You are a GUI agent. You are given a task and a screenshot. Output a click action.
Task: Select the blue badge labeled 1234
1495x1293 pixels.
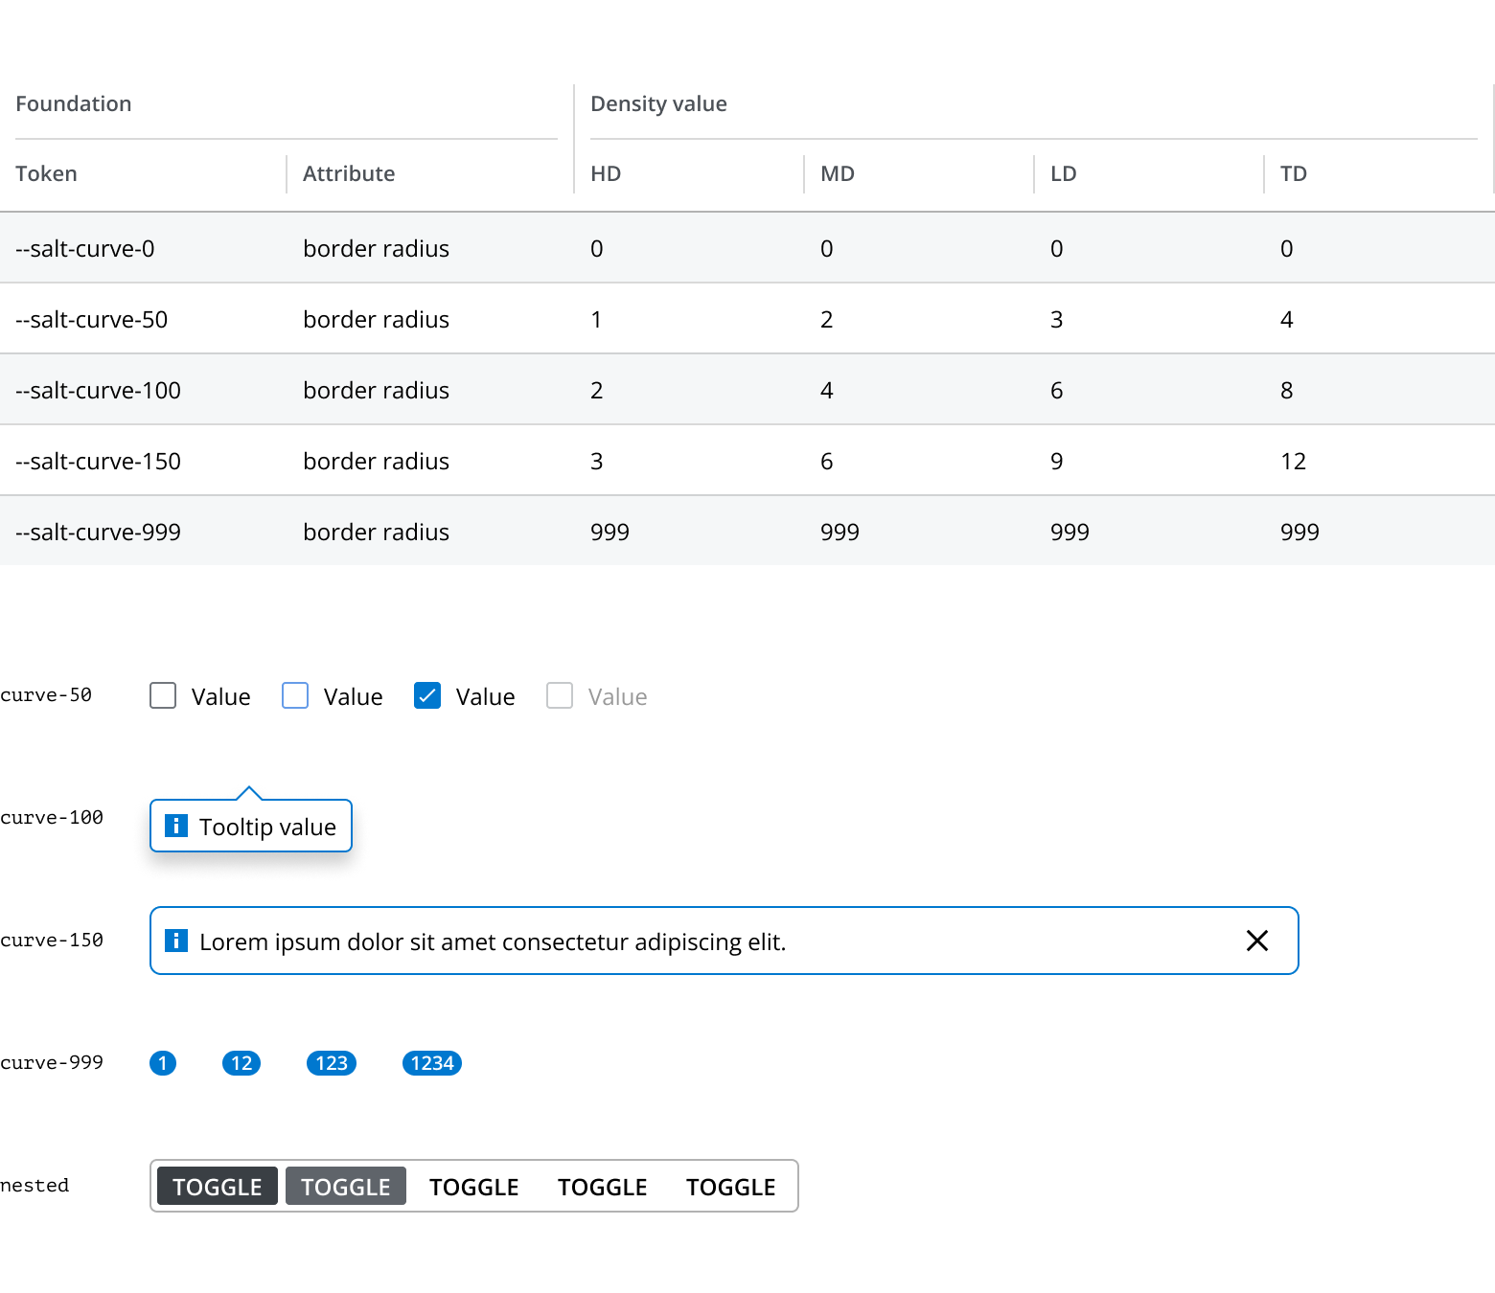432,1063
